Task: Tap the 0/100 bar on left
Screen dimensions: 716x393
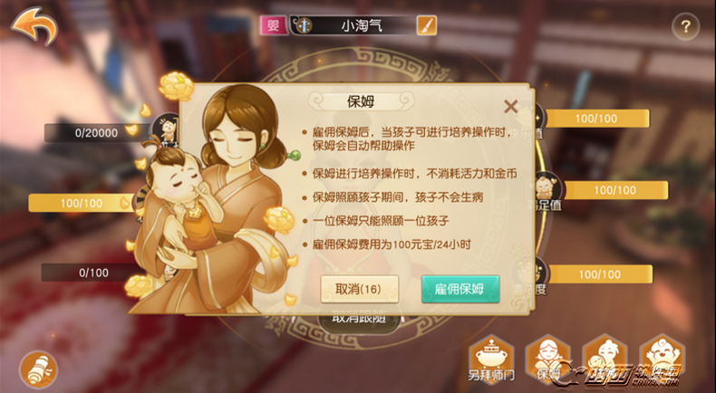Action: pyautogui.click(x=93, y=273)
